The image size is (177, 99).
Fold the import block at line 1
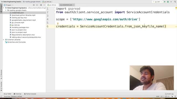55,9
